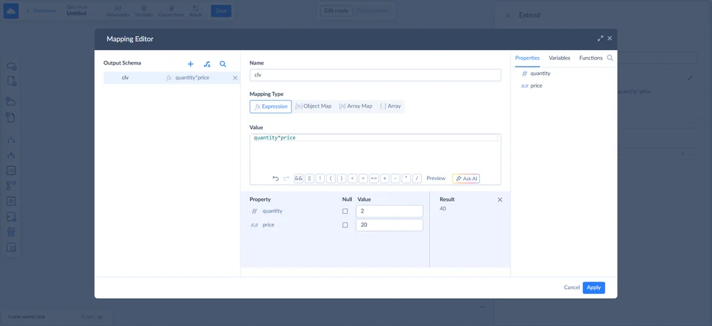Screen dimensions: 712x326
Task: Open Result in the background top toolbar
Action: point(195,11)
